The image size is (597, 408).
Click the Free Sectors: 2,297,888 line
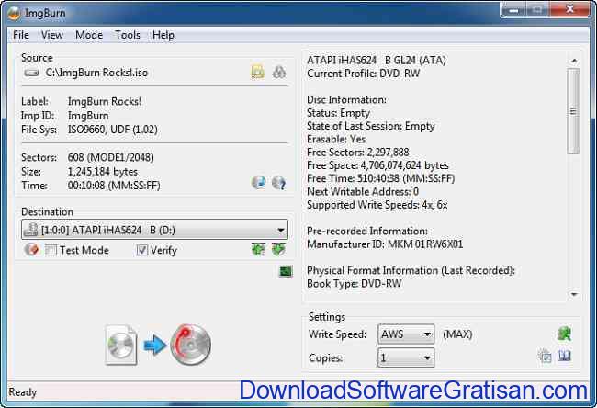(x=358, y=152)
